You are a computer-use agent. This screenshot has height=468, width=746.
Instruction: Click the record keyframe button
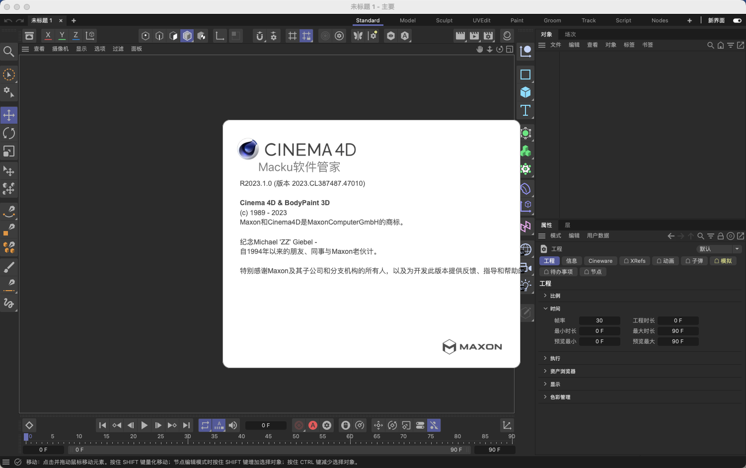299,425
